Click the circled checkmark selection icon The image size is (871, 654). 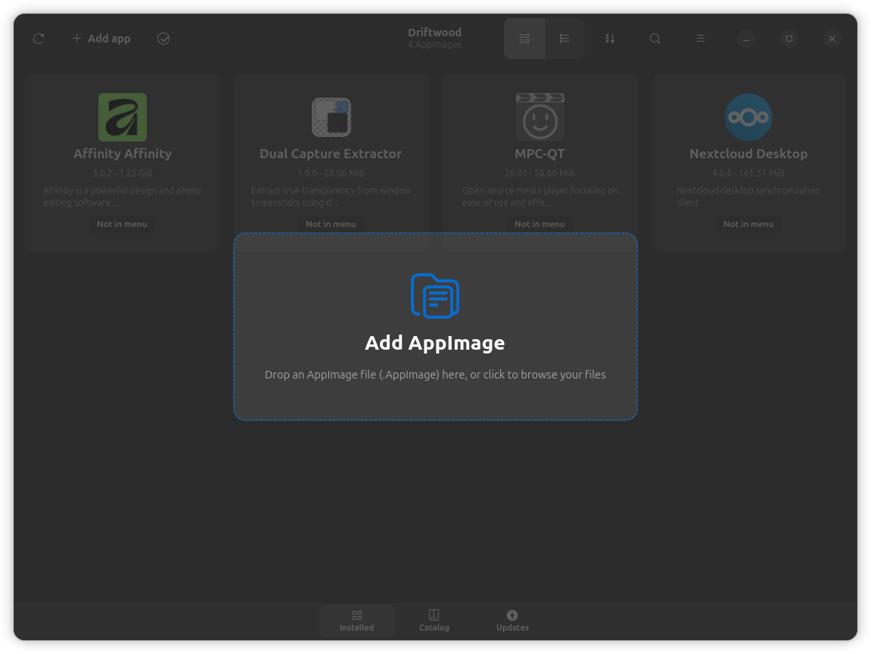pos(163,39)
